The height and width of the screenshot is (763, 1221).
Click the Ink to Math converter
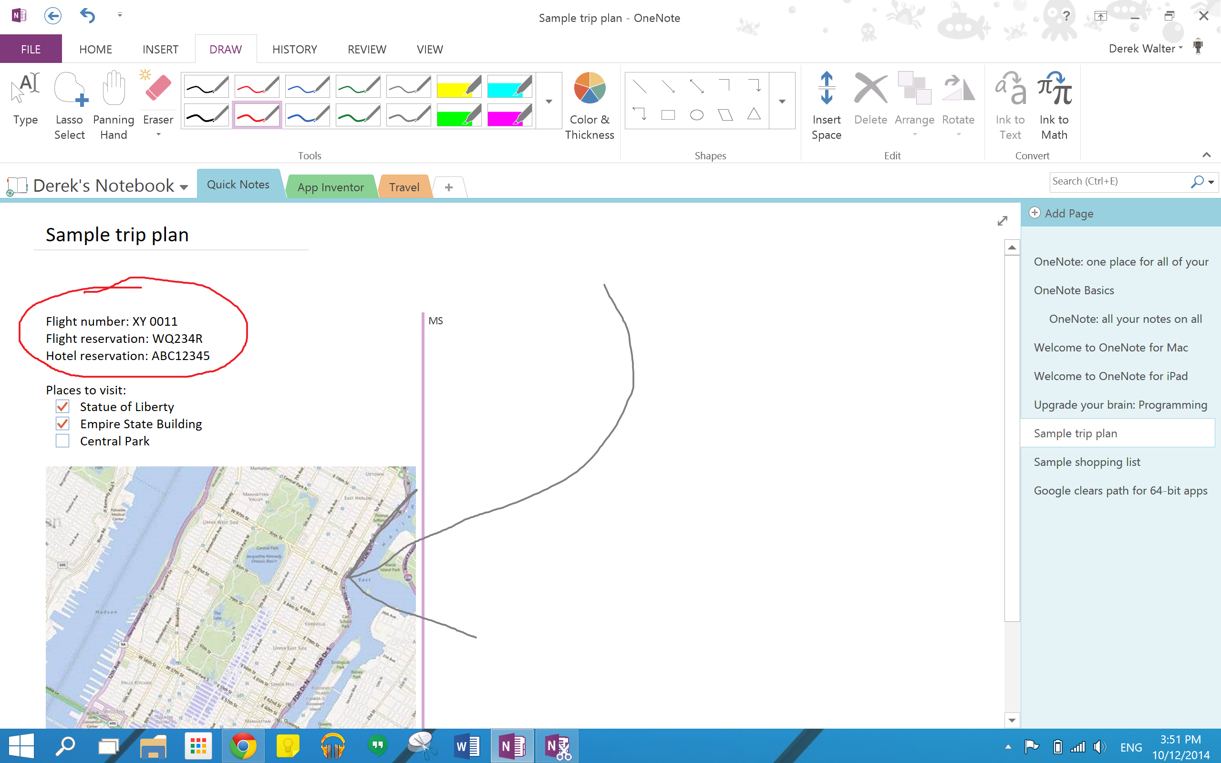coord(1054,105)
